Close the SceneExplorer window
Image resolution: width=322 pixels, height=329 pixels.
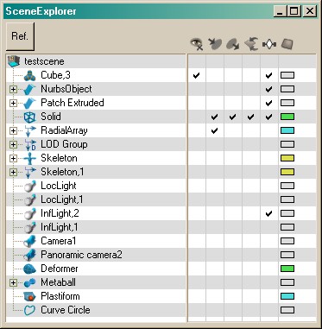point(310,11)
